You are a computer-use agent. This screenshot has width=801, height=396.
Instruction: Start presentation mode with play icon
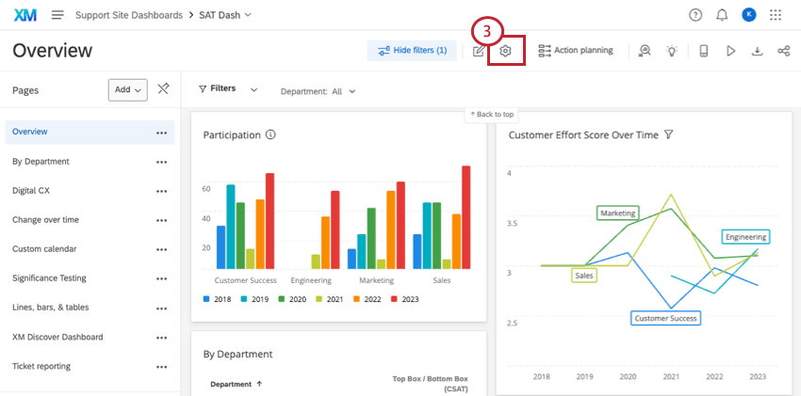point(730,51)
